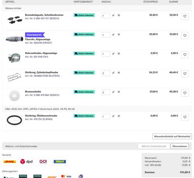Screen dimensions: 194x178
Task: Click the dpd shipping logo
Action: click(x=26, y=162)
